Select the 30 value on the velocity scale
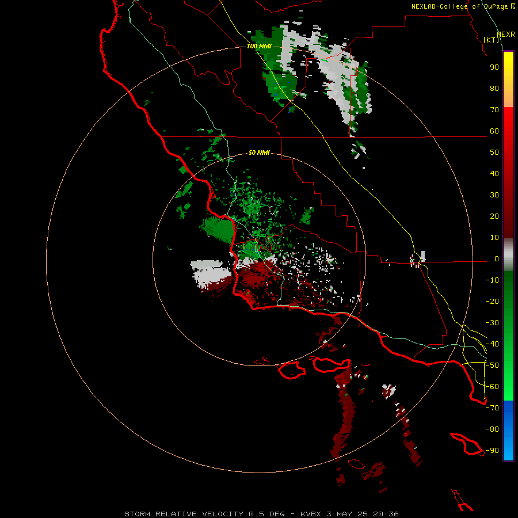The height and width of the screenshot is (518, 518). 494,195
